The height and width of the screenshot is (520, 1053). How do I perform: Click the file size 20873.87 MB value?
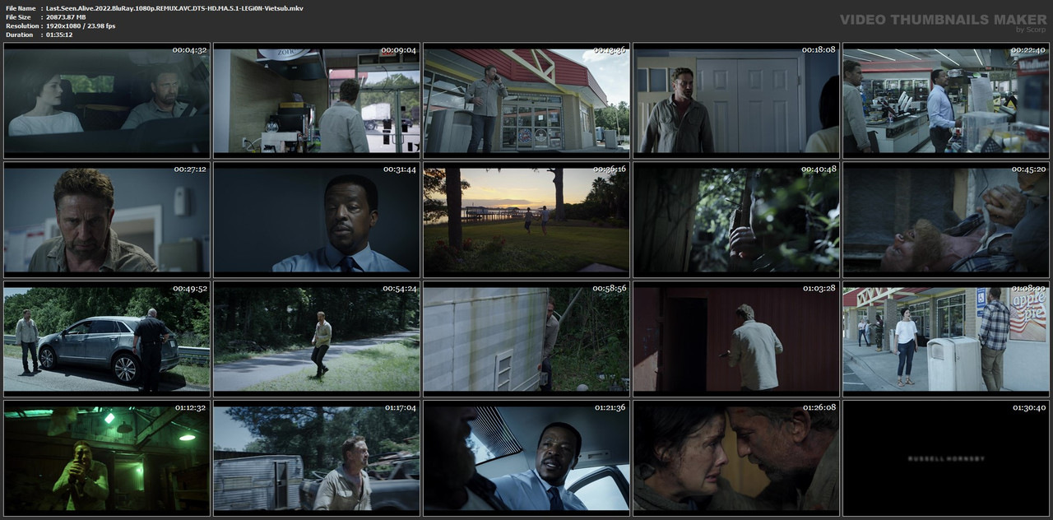pos(66,16)
